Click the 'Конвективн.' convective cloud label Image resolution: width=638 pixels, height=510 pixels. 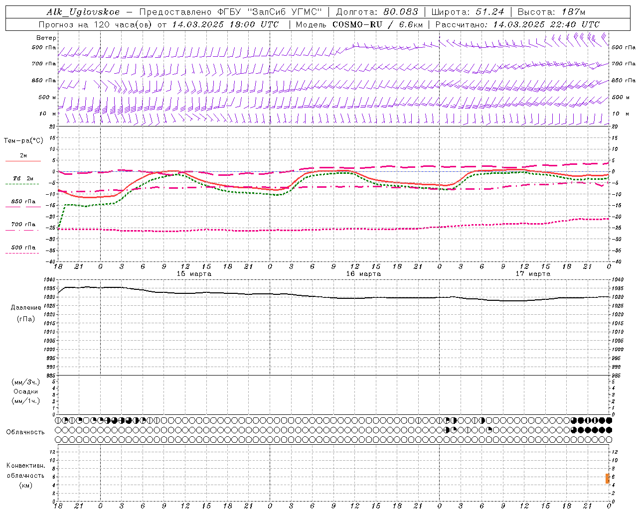(x=26, y=466)
